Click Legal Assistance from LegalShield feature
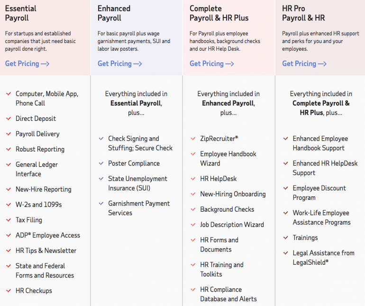 coord(323,258)
